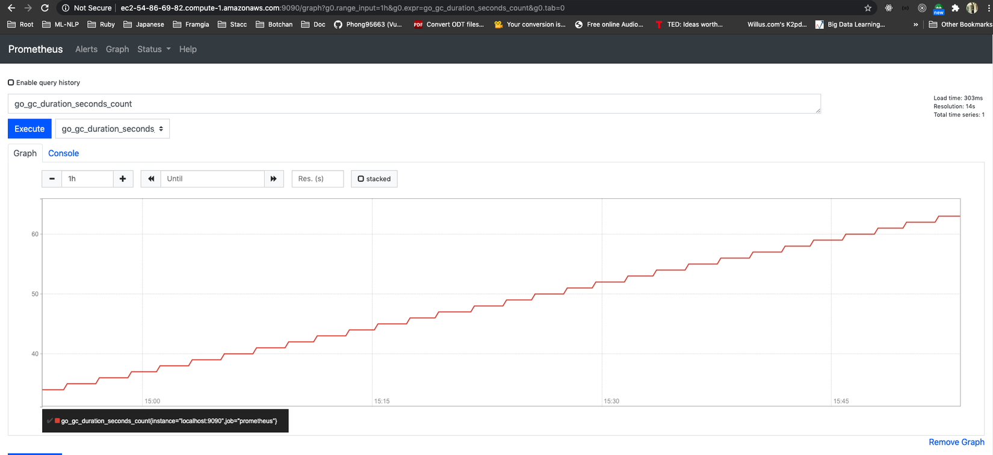Open the Alerts page in the navbar
The height and width of the screenshot is (455, 993).
[x=86, y=49]
